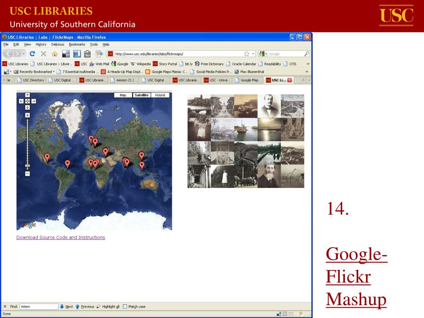Click the Back navigation arrow
424x318 pixels.
click(x=8, y=54)
